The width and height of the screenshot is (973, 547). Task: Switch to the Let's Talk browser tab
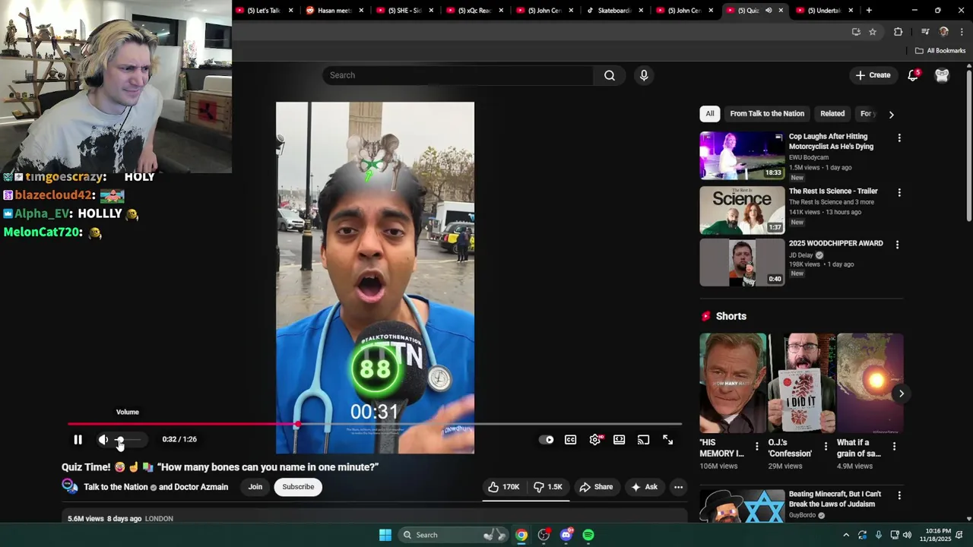coord(265,11)
